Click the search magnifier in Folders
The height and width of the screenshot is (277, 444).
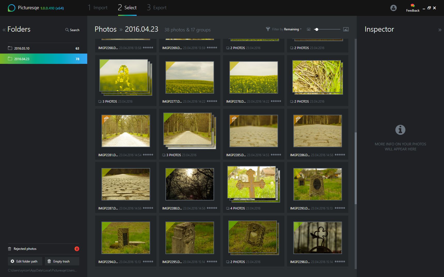click(67, 30)
